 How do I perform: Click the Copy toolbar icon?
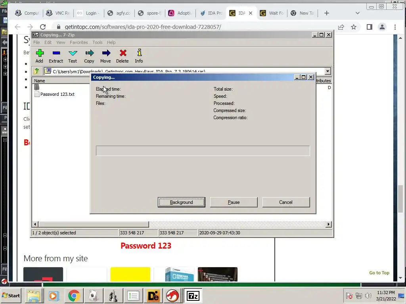coord(89,56)
